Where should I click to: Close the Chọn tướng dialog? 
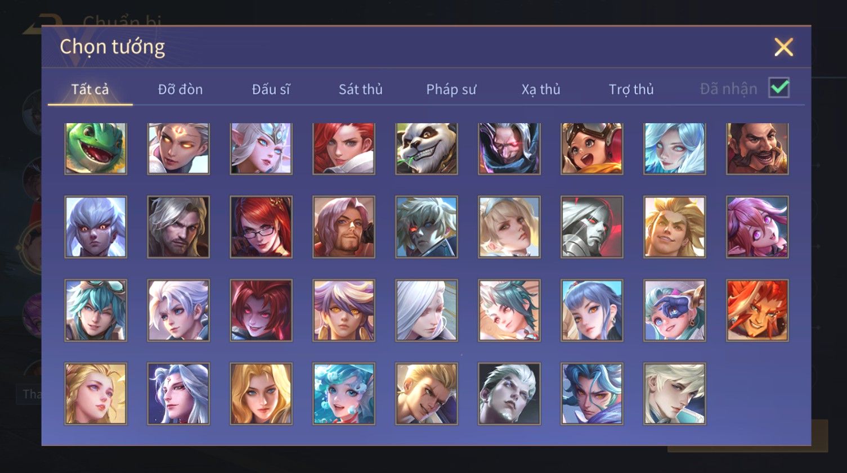[x=783, y=47]
